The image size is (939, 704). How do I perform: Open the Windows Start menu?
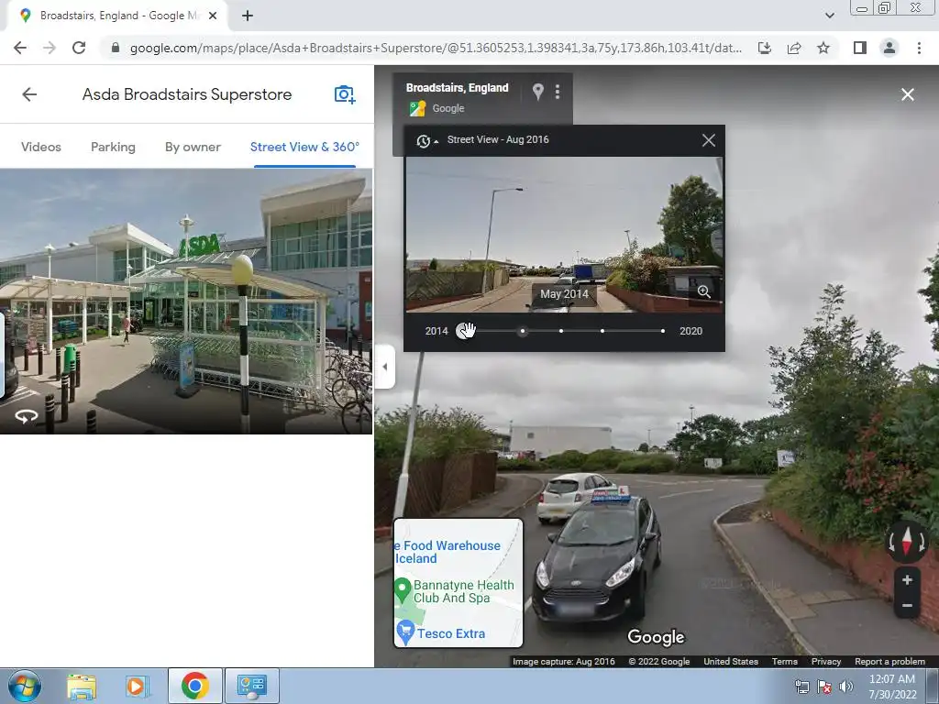pos(25,686)
